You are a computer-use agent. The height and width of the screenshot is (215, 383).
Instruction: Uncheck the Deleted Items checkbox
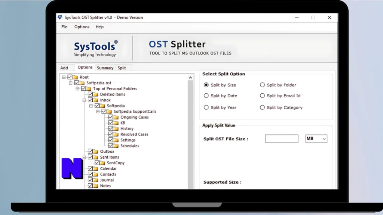coord(91,94)
